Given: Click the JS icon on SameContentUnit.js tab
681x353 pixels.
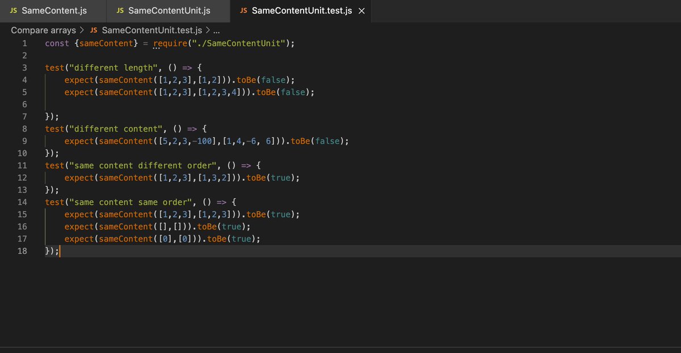Looking at the screenshot, I should click(120, 11).
